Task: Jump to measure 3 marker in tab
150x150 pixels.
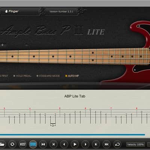Action: (4, 108)
